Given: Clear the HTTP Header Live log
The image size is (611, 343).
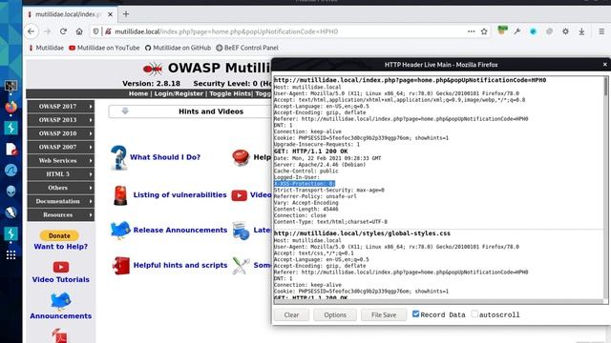Looking at the screenshot, I should [x=291, y=314].
